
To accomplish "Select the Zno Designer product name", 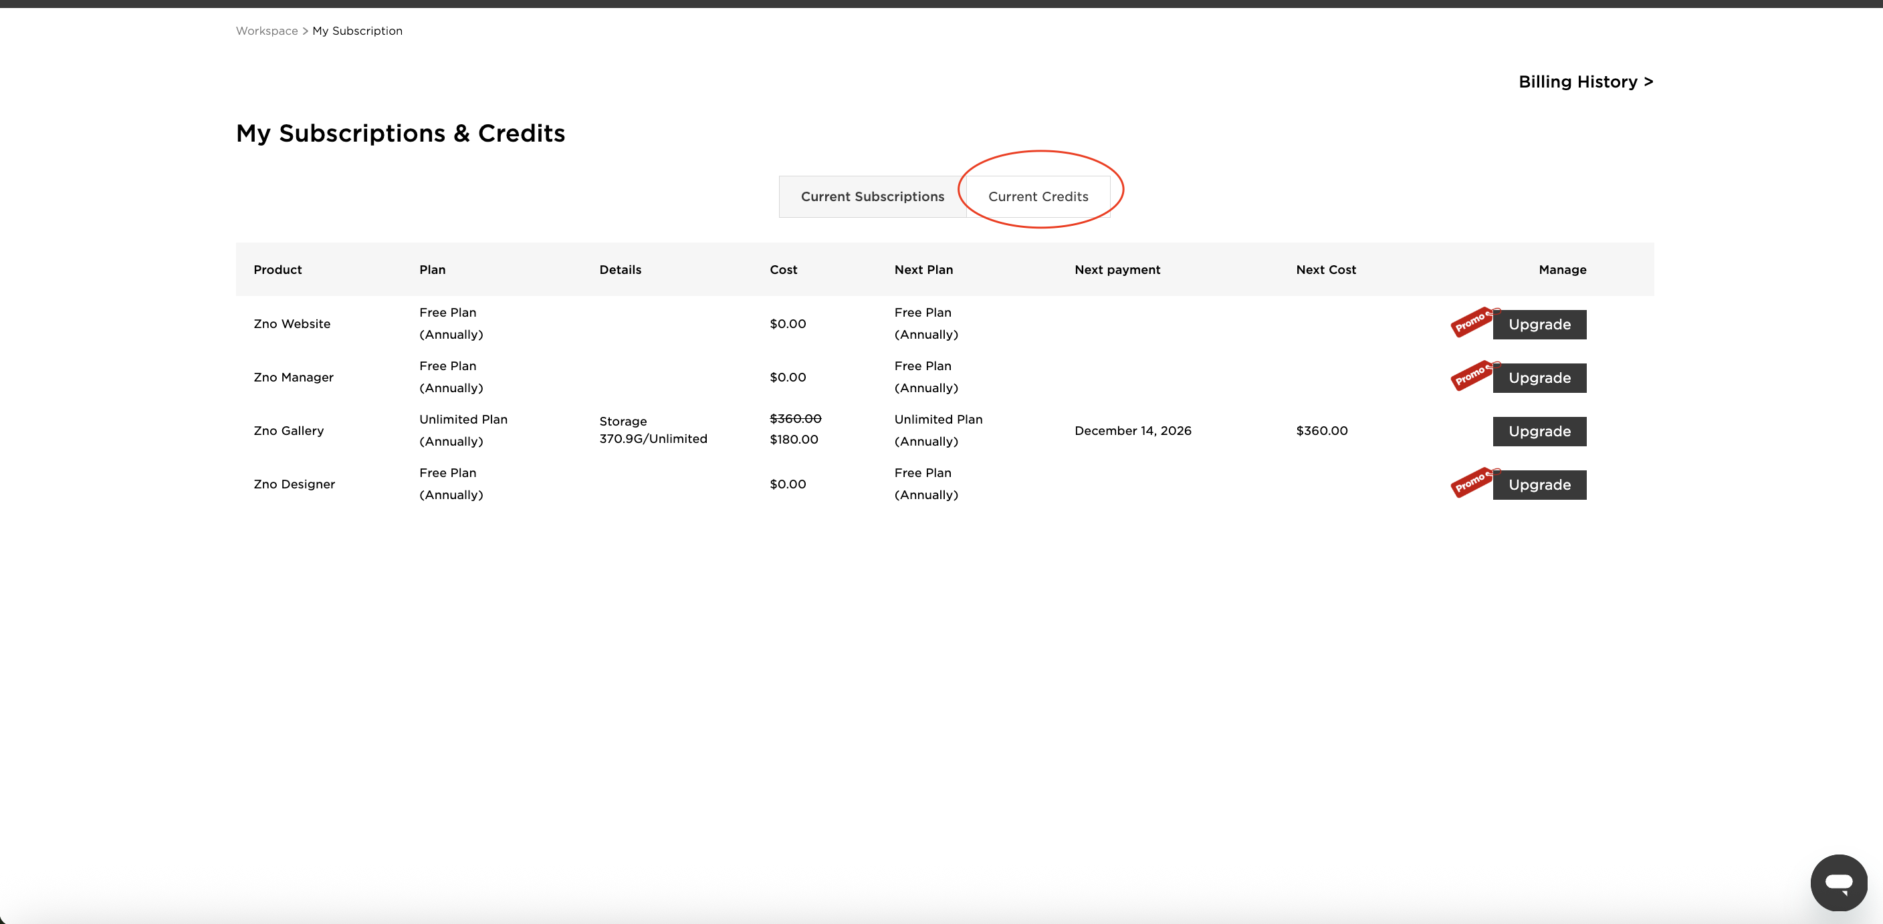I will [x=294, y=484].
